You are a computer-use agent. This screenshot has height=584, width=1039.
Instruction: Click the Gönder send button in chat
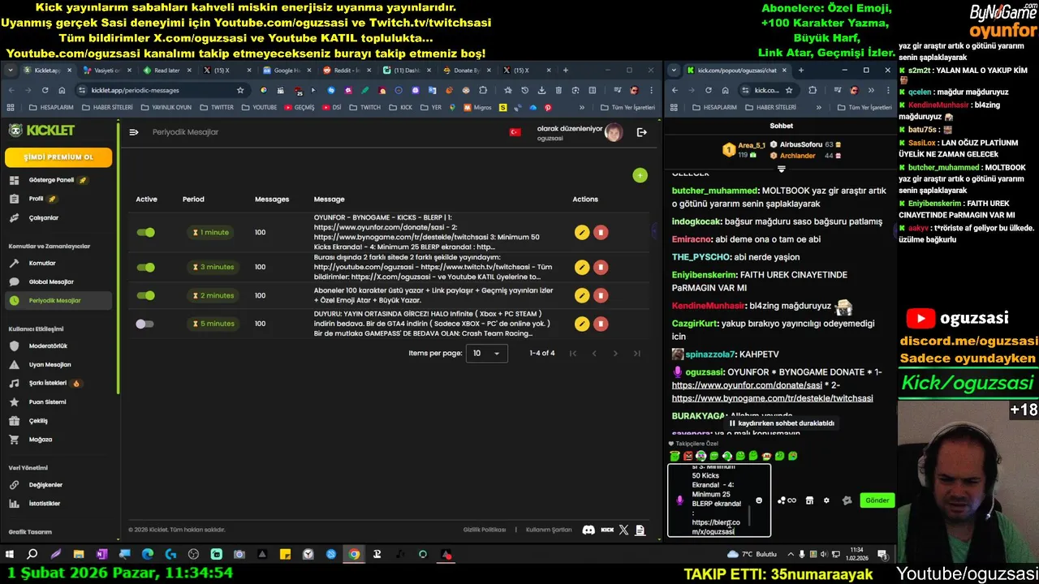877,500
